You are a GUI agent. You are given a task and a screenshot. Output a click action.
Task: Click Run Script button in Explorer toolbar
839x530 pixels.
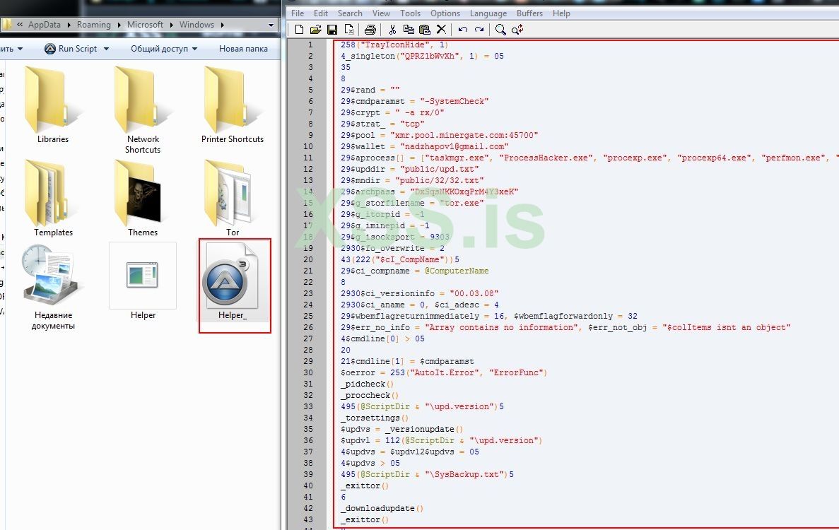pyautogui.click(x=72, y=49)
